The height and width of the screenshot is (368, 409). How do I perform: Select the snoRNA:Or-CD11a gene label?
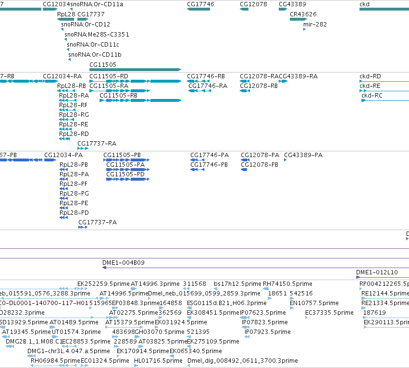click(97, 4)
